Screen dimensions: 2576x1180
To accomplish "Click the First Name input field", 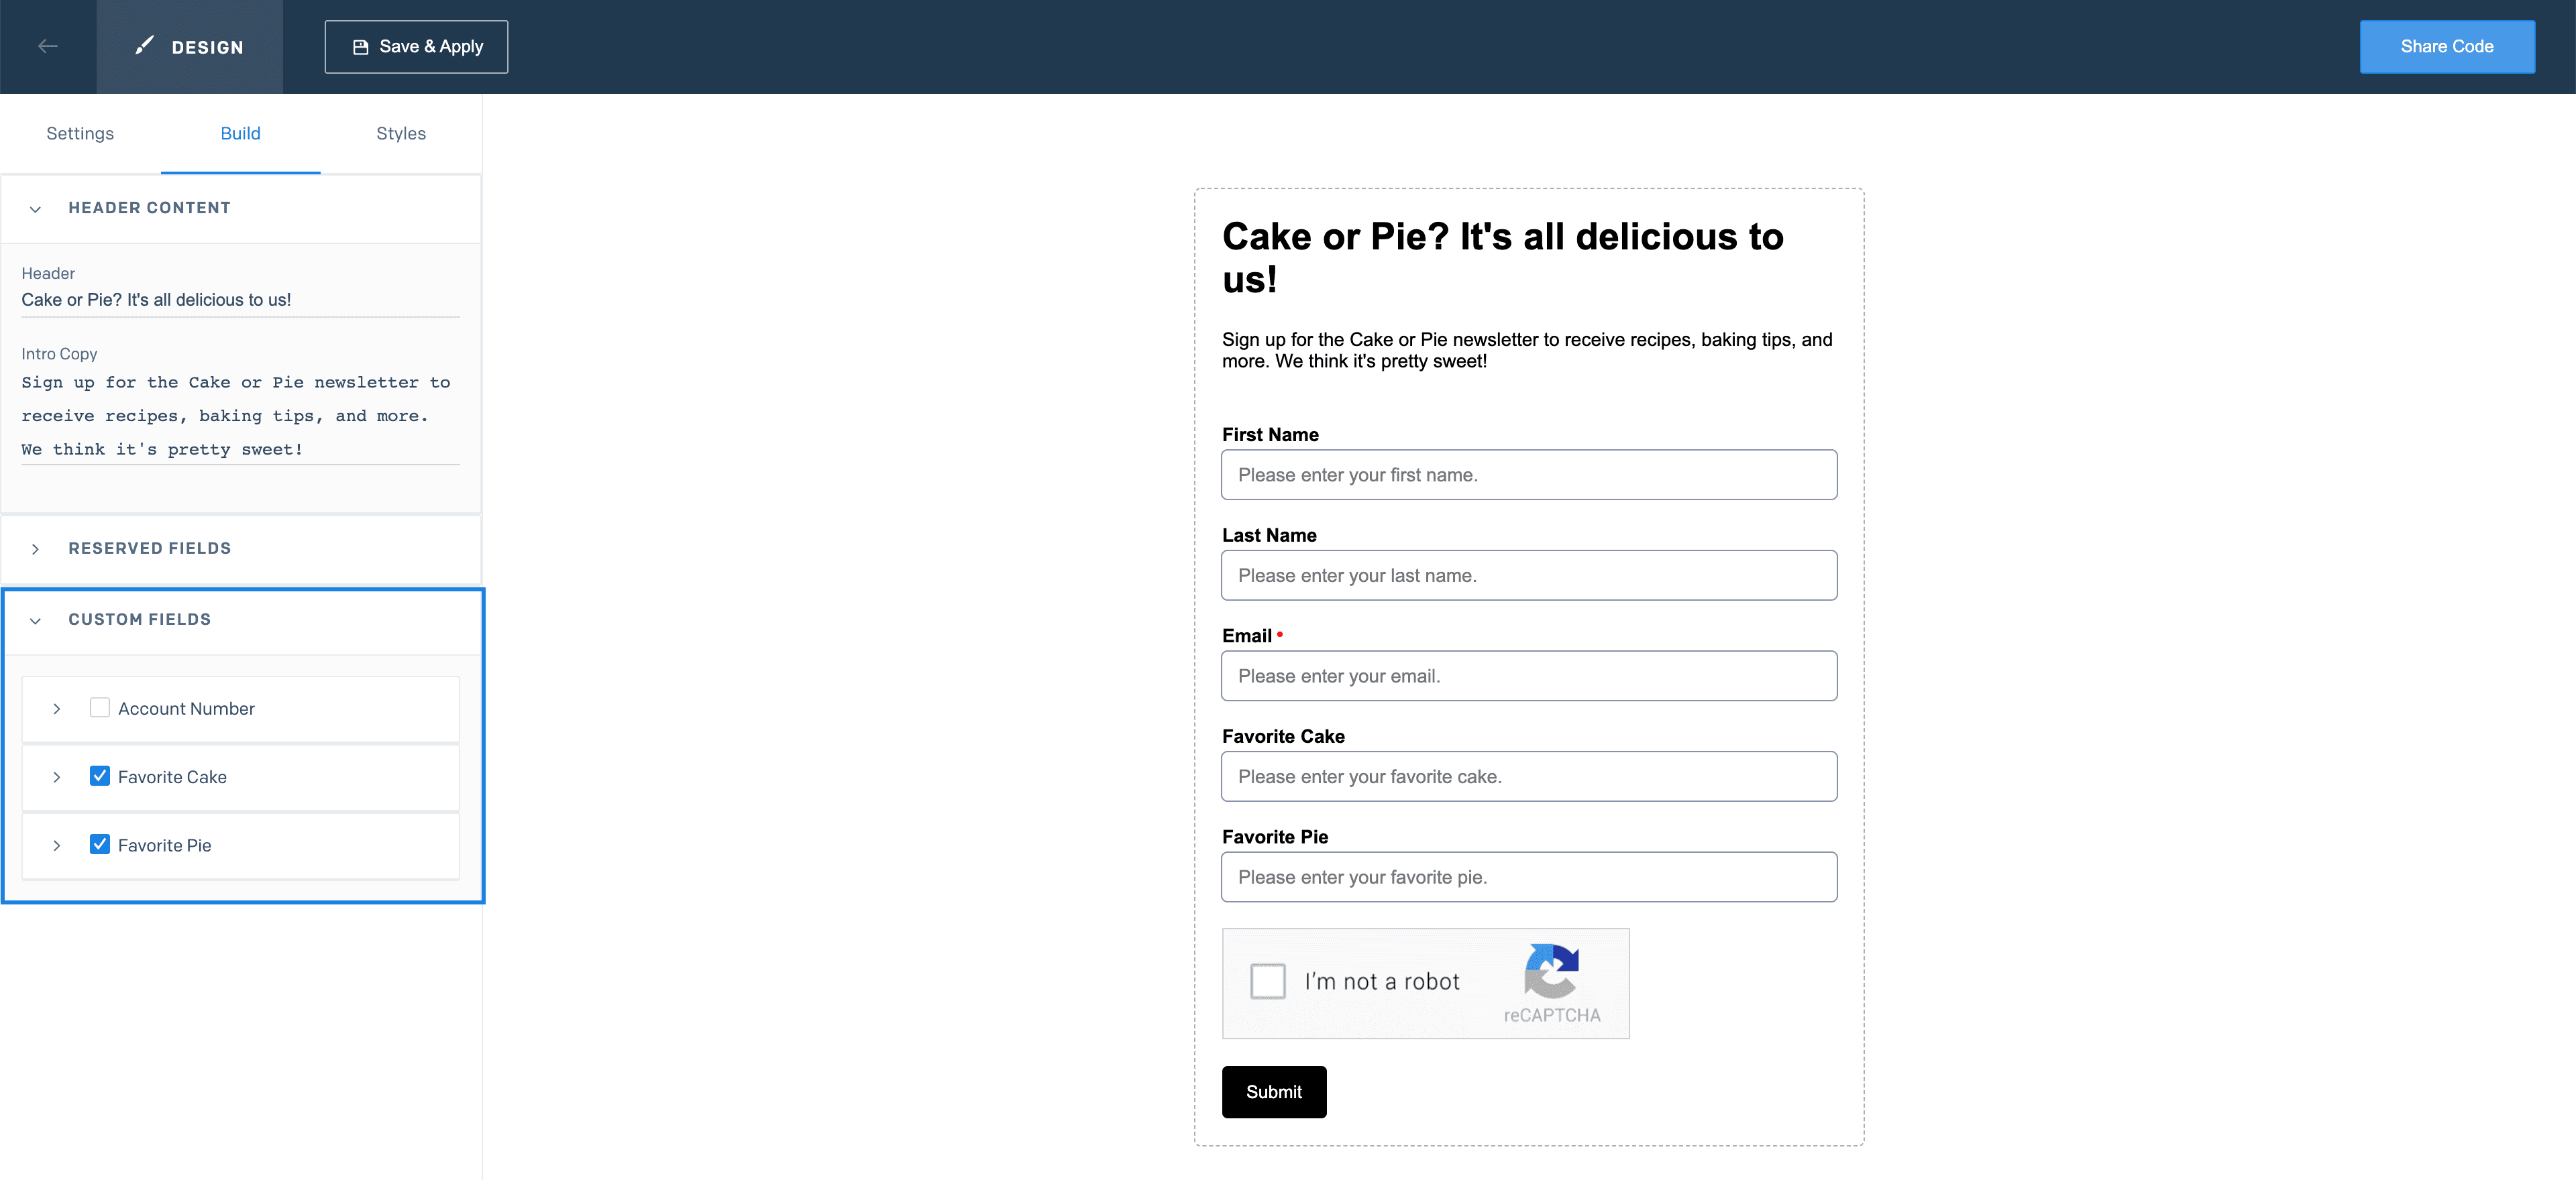I will tap(1528, 475).
